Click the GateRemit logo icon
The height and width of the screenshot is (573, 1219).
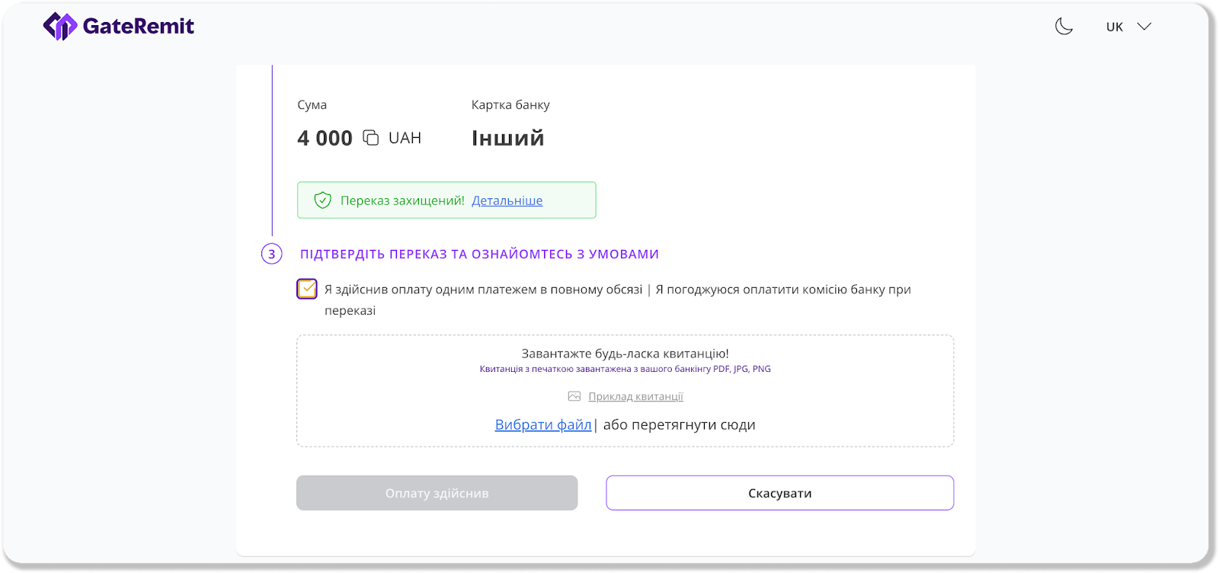click(x=59, y=26)
